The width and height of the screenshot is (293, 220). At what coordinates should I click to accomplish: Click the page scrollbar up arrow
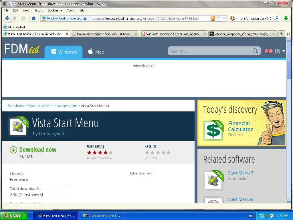click(x=289, y=40)
